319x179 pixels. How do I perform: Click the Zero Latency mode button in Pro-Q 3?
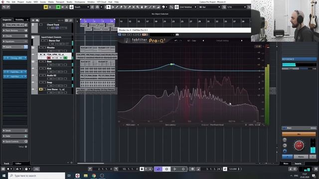tap(170, 125)
